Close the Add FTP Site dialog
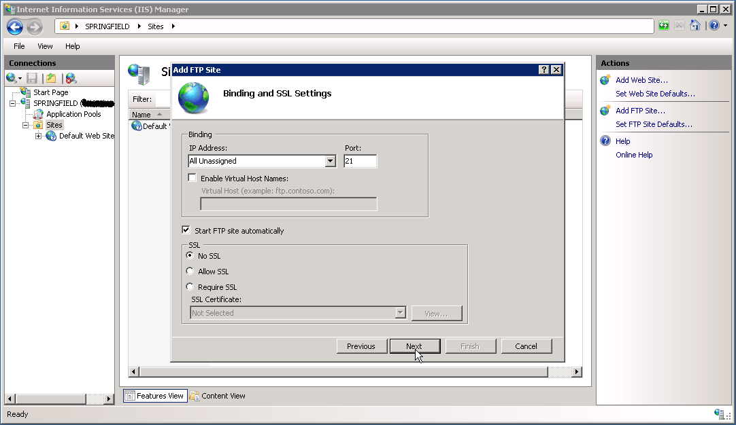 point(556,69)
